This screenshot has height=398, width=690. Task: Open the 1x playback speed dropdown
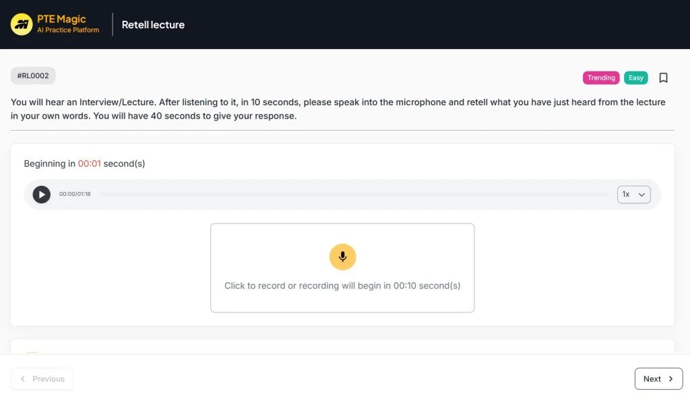tap(633, 195)
